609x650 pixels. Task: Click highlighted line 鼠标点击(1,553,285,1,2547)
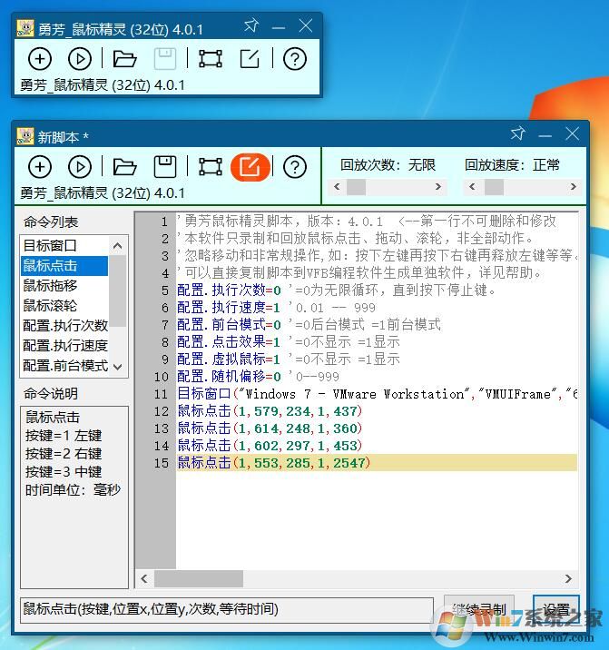[x=377, y=463]
